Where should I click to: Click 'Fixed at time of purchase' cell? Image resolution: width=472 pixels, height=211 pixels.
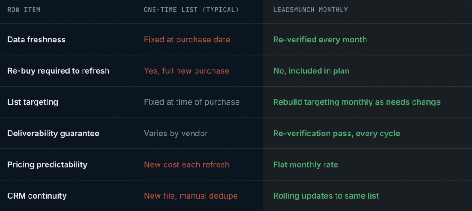192,102
